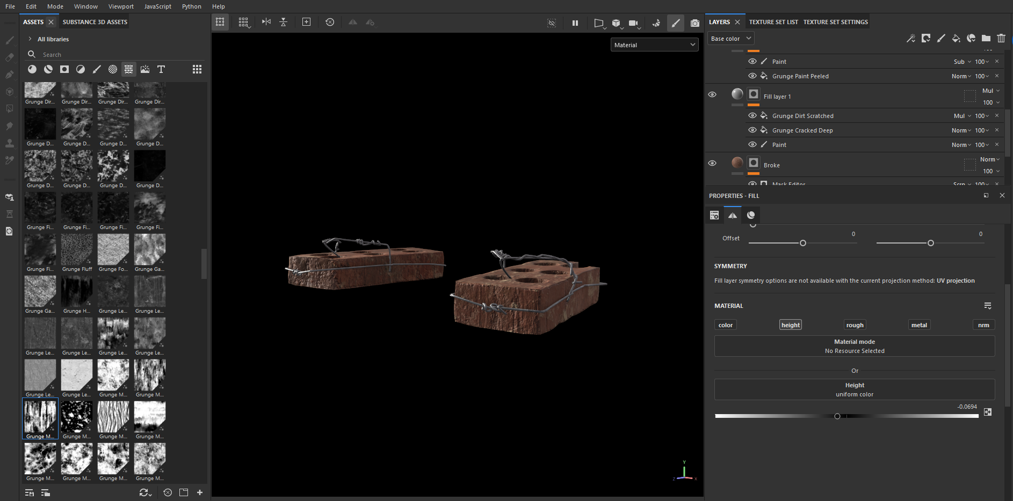1013x501 pixels.
Task: Click the trash icon in Layers panel
Action: pos(1001,38)
